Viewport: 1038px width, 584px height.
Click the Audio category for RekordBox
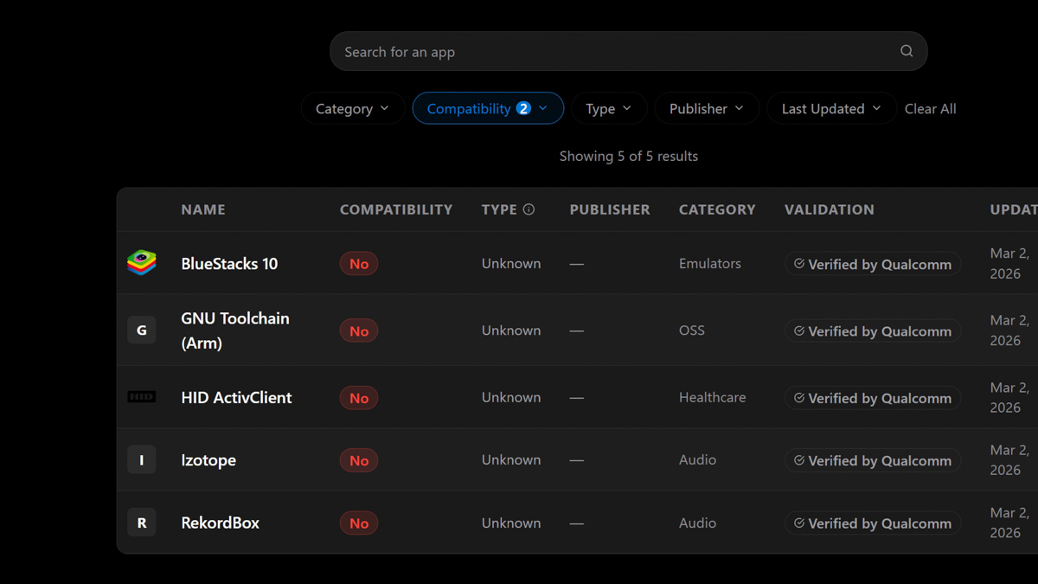(697, 523)
